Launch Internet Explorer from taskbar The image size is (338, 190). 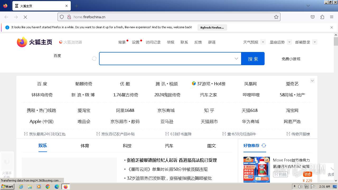pos(21,187)
